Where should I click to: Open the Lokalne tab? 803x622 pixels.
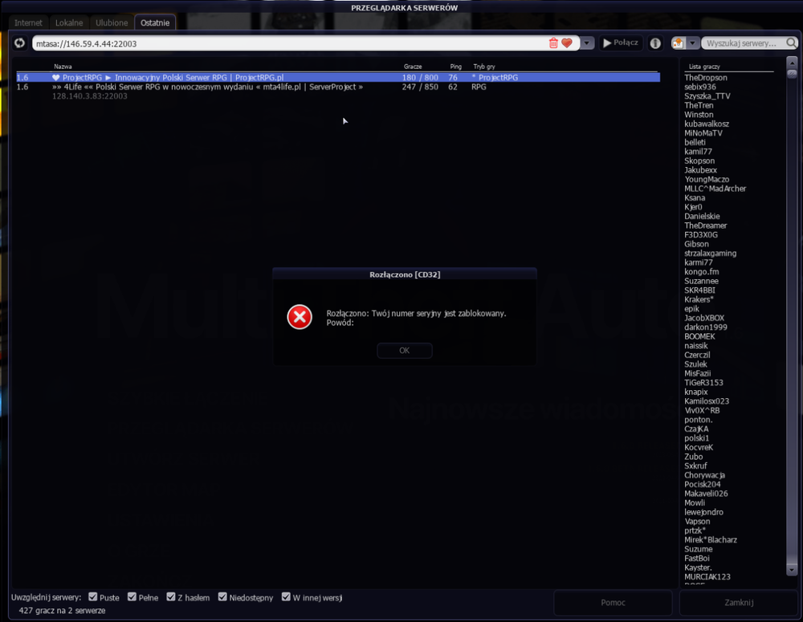(69, 22)
